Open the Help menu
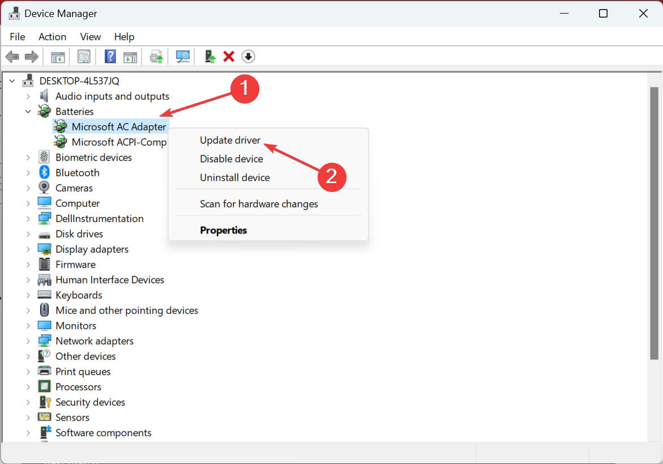 [x=124, y=37]
